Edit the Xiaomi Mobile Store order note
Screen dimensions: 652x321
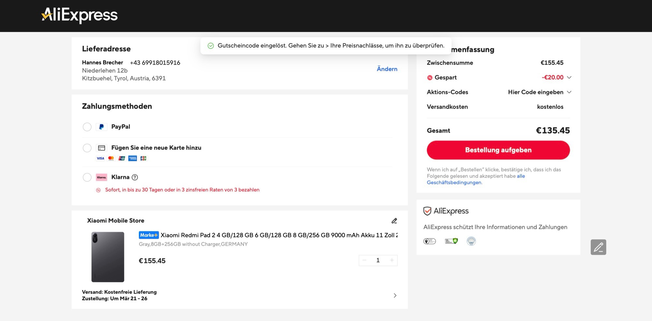click(x=394, y=221)
